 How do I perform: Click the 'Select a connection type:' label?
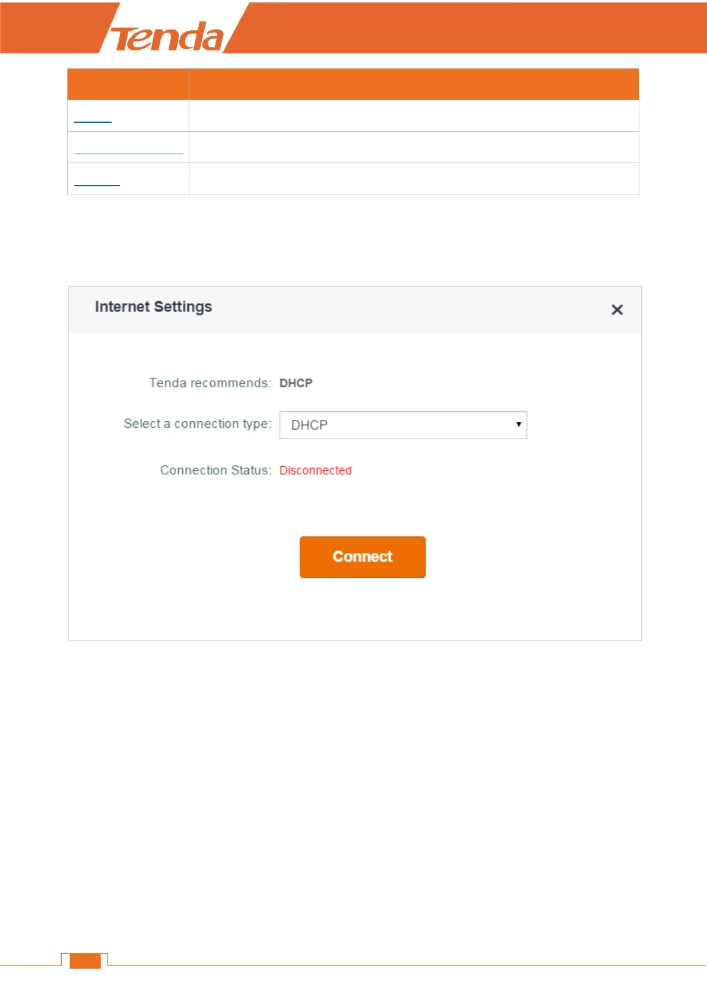tap(197, 424)
